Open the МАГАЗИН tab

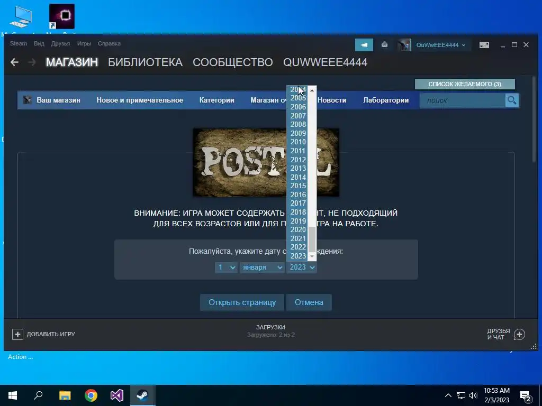pos(72,62)
